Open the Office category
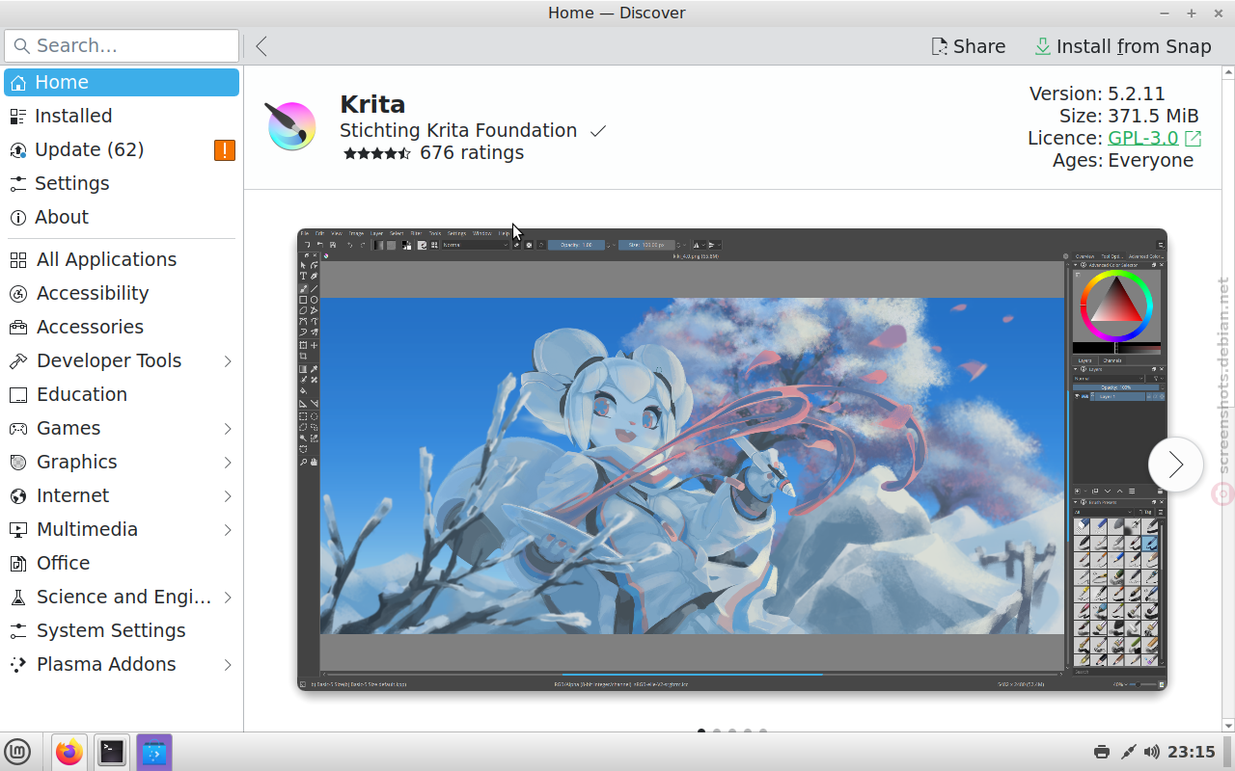 tap(122, 563)
